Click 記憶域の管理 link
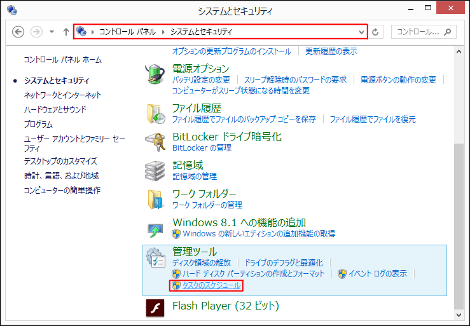470x326 pixels. tap(195, 177)
